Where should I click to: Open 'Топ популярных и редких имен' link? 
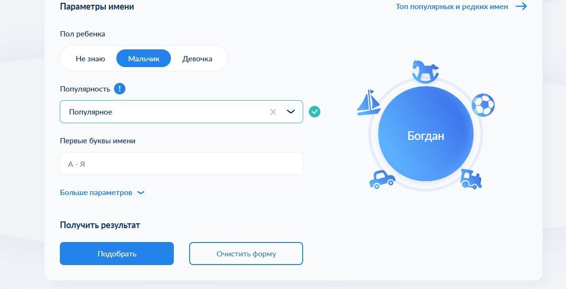(452, 7)
